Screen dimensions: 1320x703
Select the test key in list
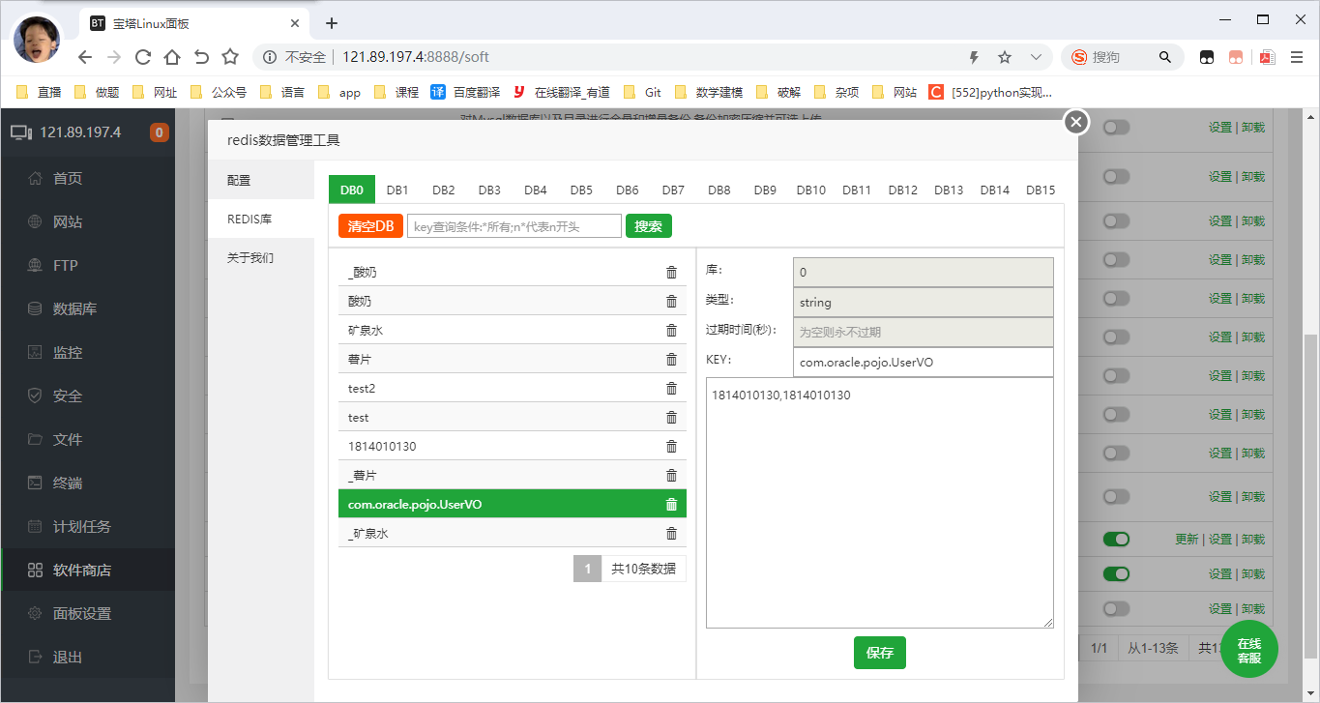(x=359, y=418)
